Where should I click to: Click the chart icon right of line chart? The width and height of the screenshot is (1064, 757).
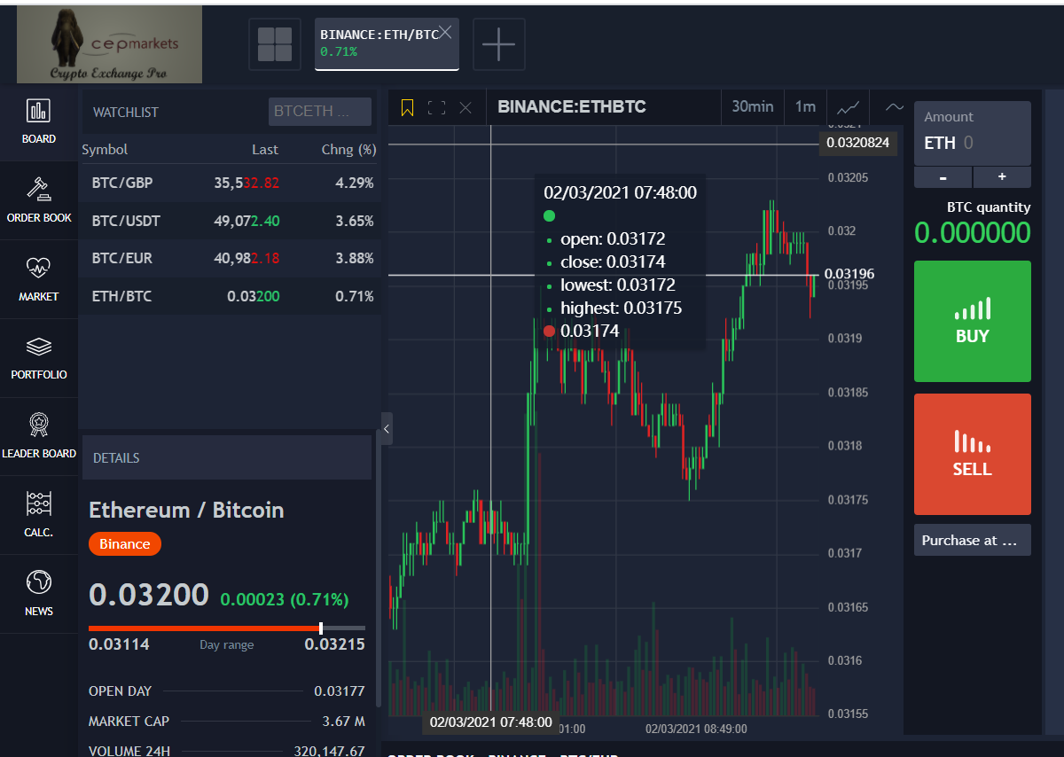[x=896, y=107]
